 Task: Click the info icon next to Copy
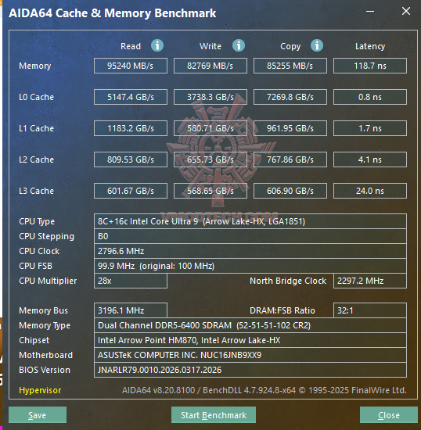[317, 45]
